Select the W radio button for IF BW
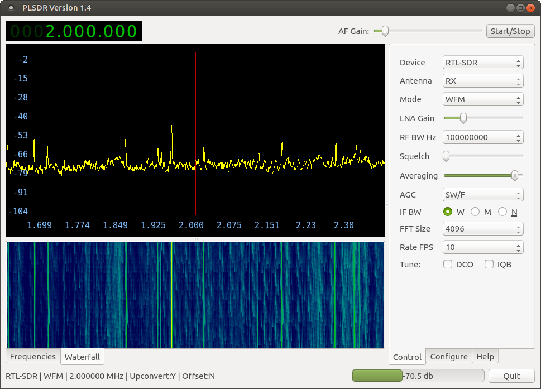The height and width of the screenshot is (389, 541). [448, 212]
